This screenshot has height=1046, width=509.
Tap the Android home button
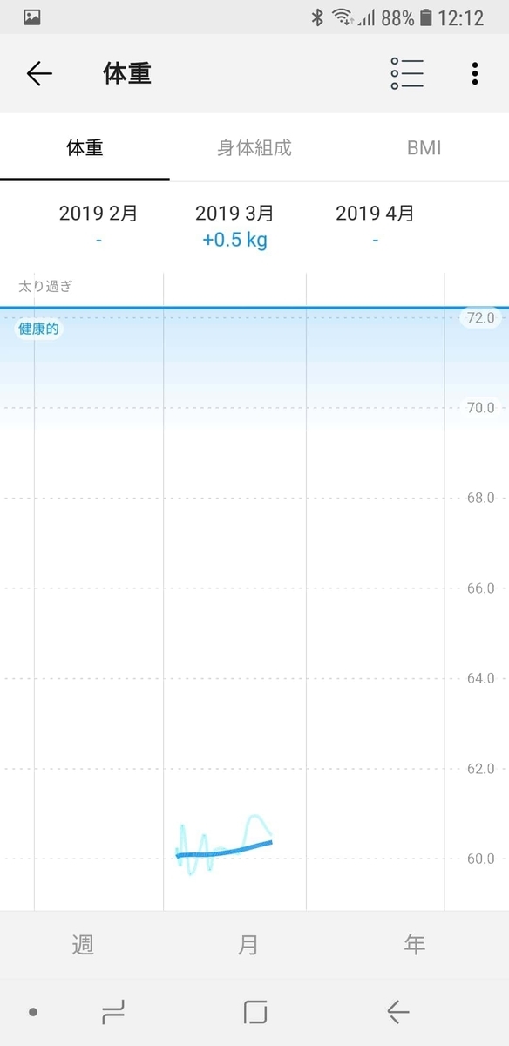click(255, 1012)
